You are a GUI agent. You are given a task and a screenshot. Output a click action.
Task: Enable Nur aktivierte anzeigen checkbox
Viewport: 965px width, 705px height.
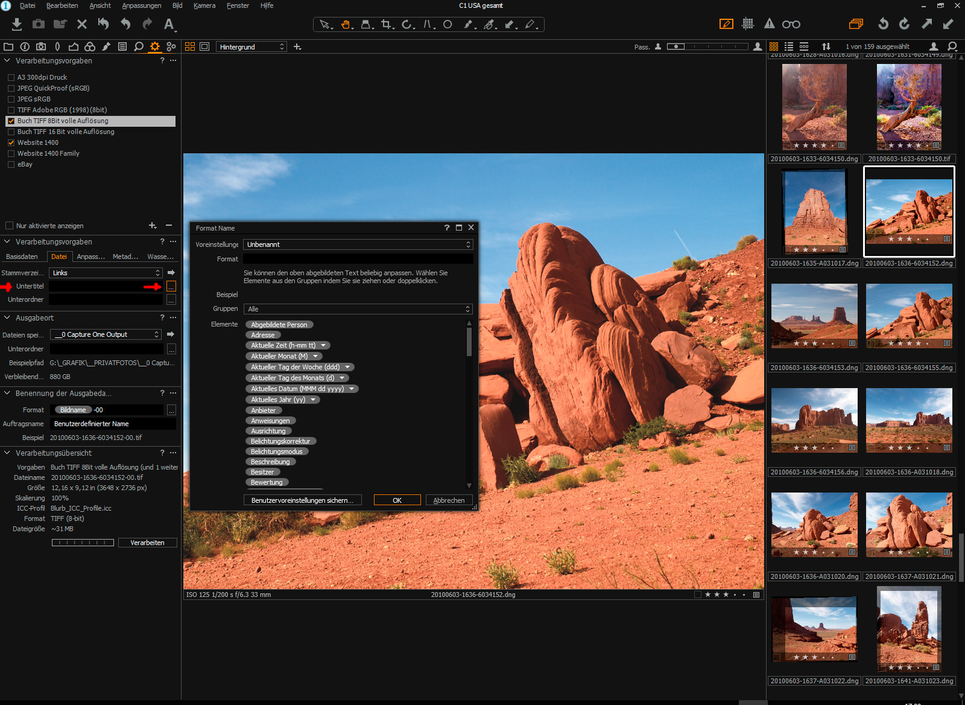(9, 226)
